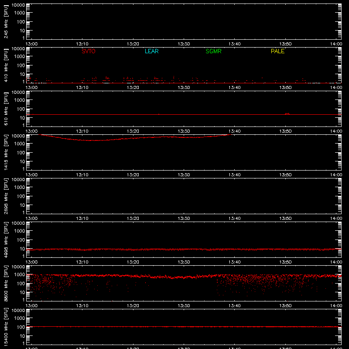Screen dimensions: 349x349
Task: Click the 10 tick label on 1415 MHz axis
Action: pyautogui.click(x=22, y=161)
